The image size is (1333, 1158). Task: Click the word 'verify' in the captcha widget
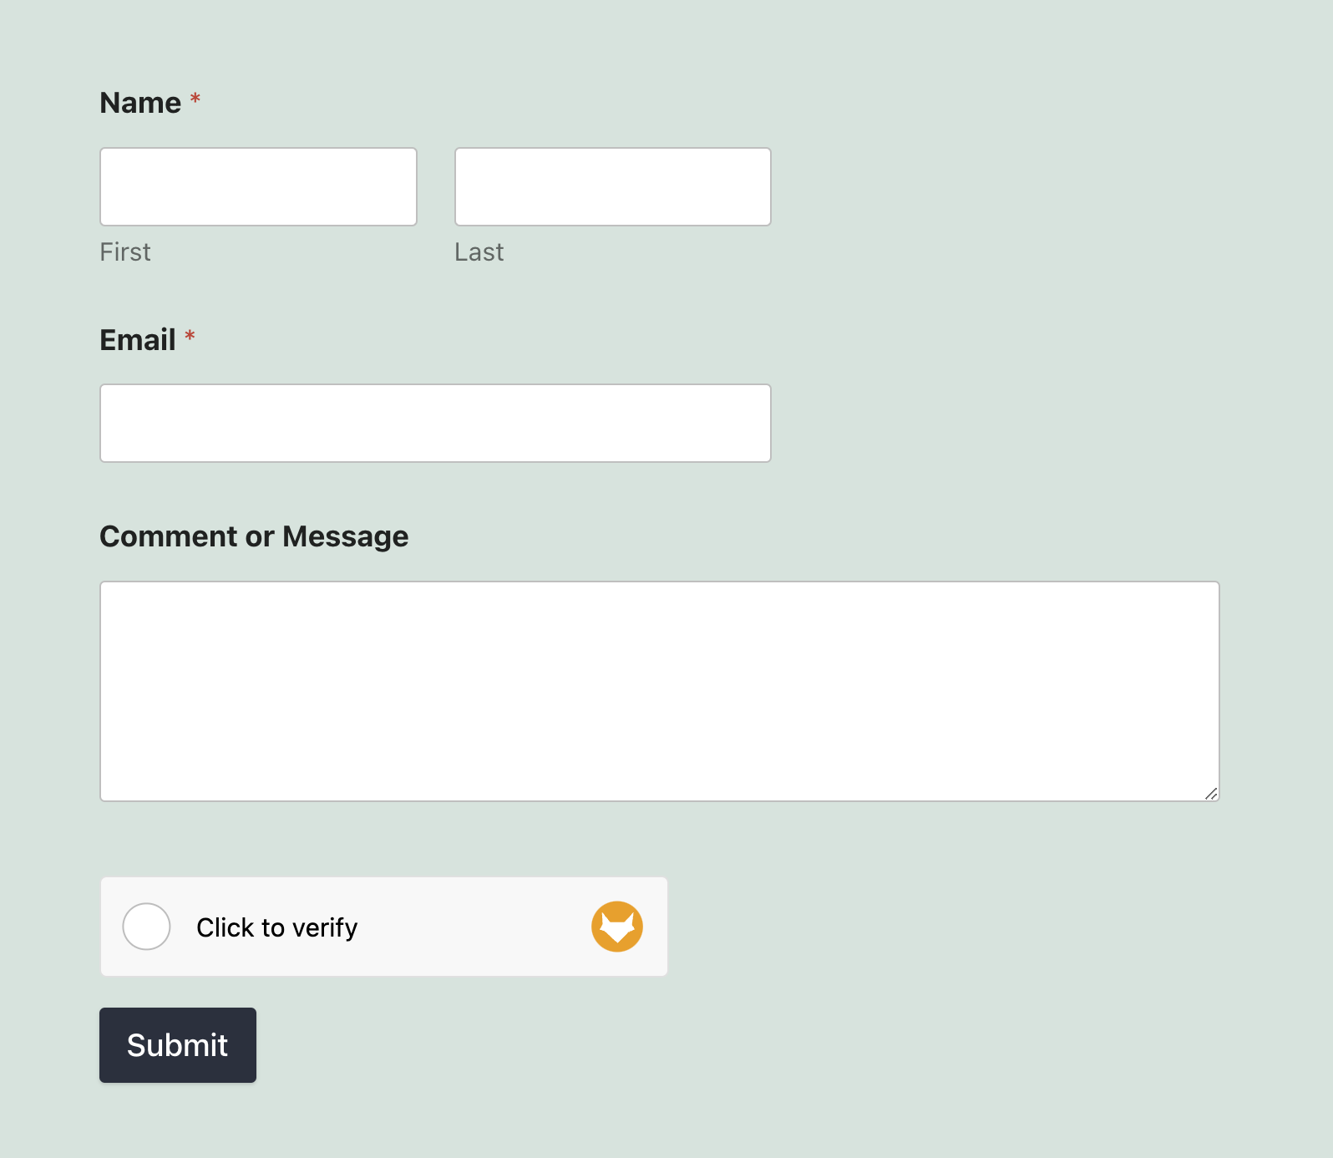point(325,928)
